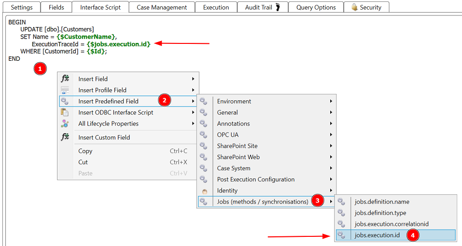Click the gears icon beside jobs.execution.id
The image size is (462, 246).
click(341, 235)
